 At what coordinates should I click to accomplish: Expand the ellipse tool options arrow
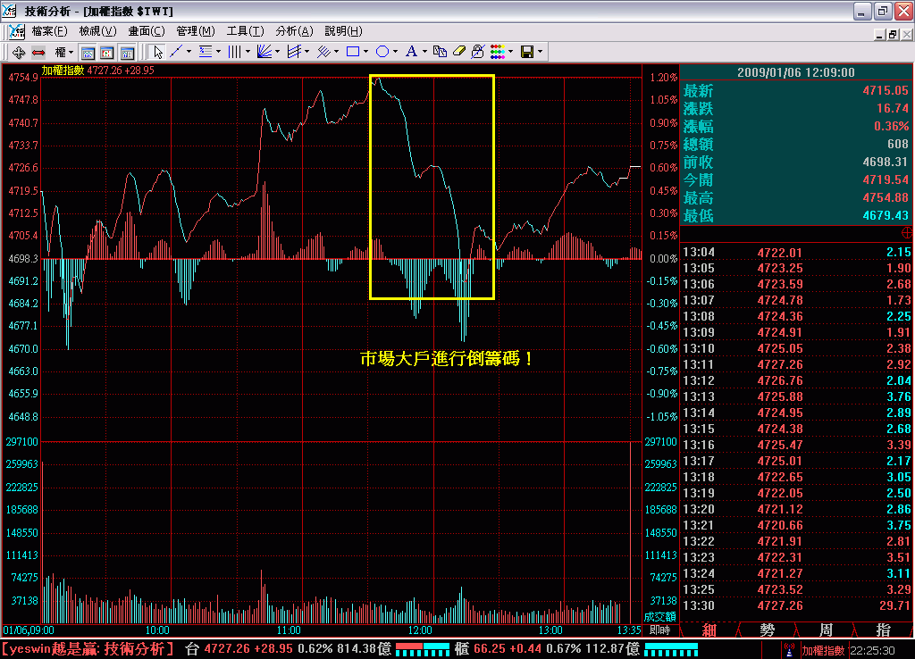(x=396, y=53)
